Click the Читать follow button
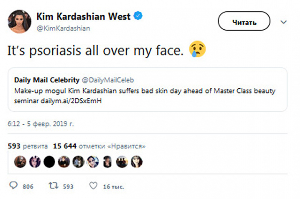The image size is (300, 199). tap(244, 21)
